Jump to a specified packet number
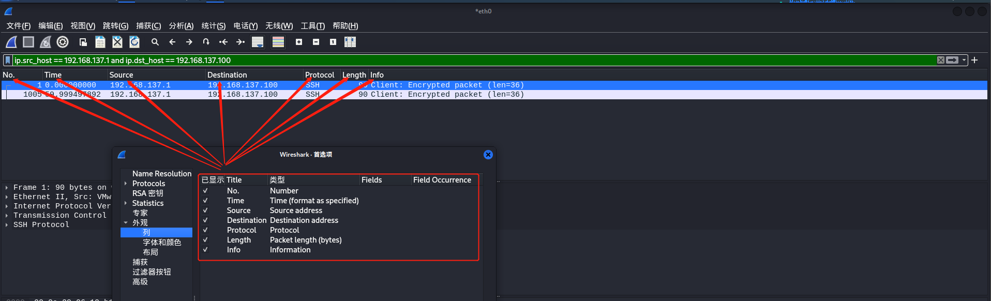 (206, 42)
